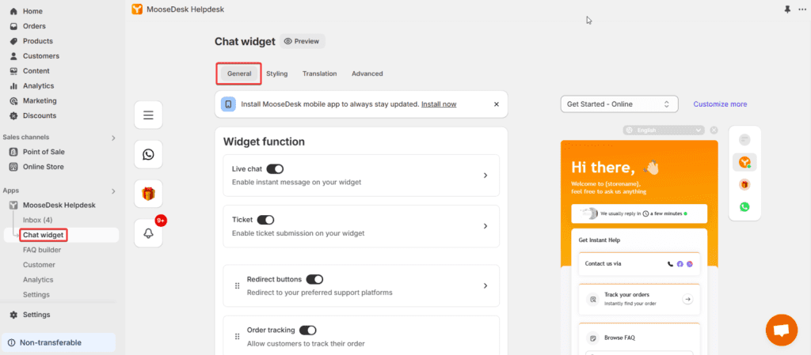Open the Get Started - Online dropdown
Viewport: 811px width, 355px height.
point(619,104)
